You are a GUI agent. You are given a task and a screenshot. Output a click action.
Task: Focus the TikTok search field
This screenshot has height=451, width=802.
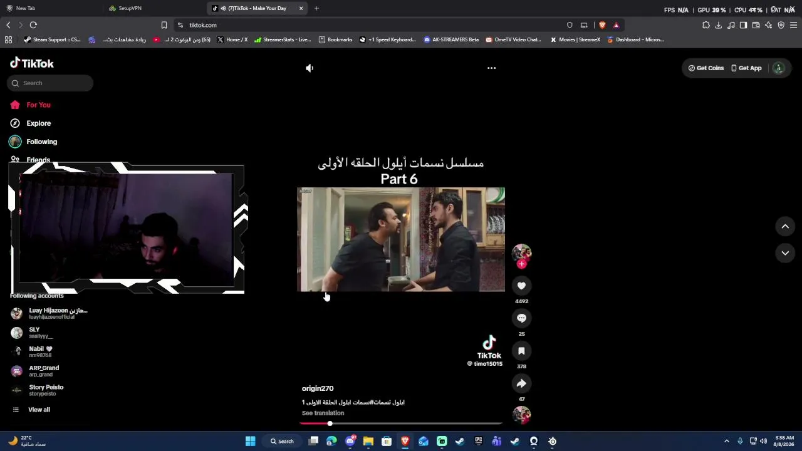(50, 83)
